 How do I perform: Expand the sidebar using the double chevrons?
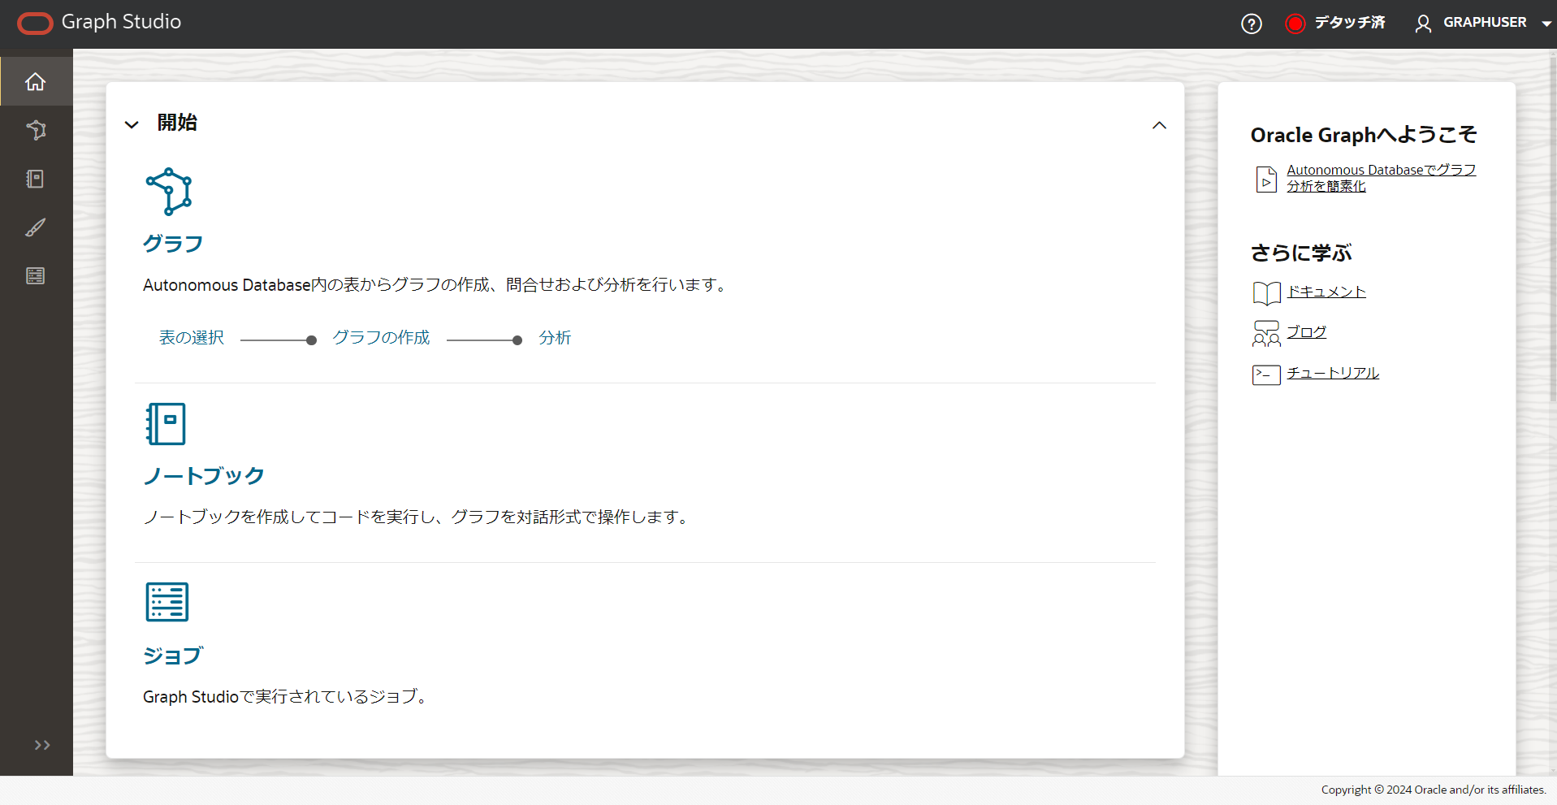pos(41,745)
